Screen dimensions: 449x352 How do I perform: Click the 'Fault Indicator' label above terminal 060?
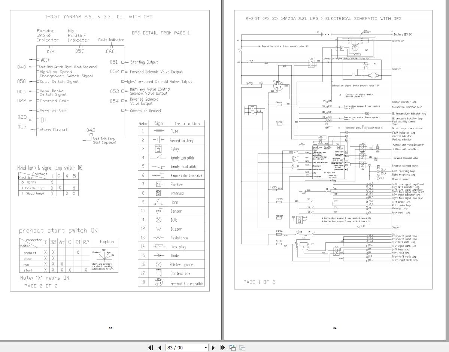[x=111, y=40]
